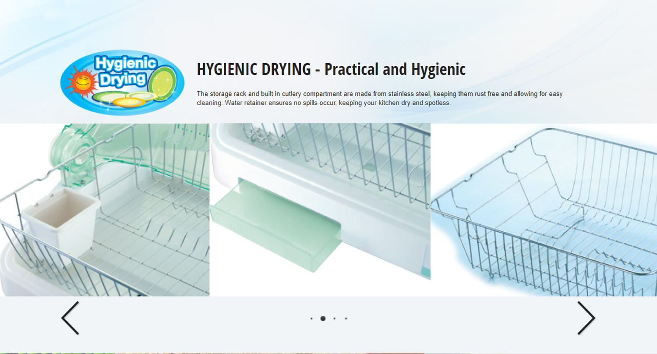Jump to the fourth carousel pagination dot

[346, 319]
